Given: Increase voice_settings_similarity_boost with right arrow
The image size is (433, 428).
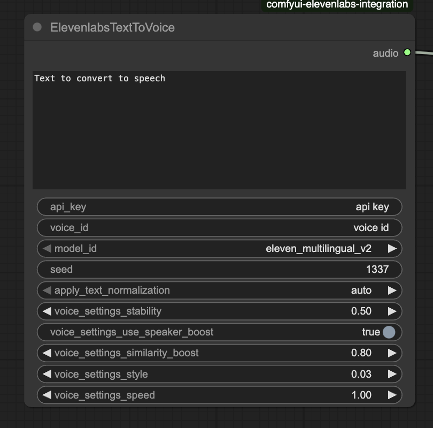Looking at the screenshot, I should click(392, 353).
